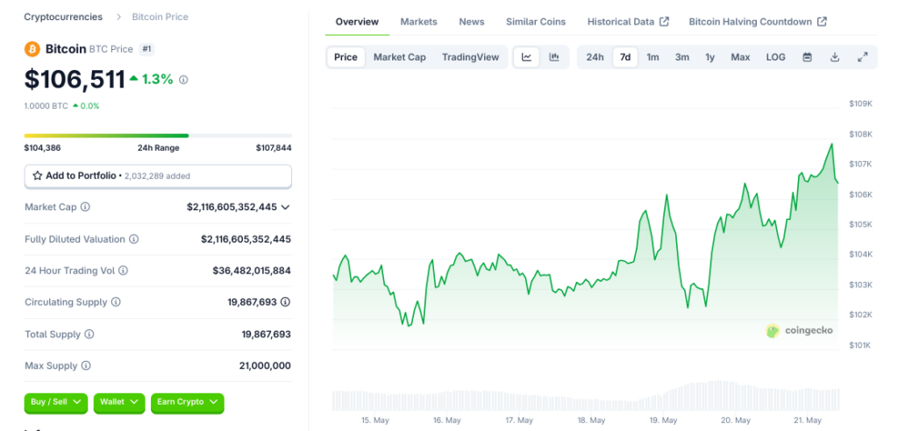Open the Overview tab
The height and width of the screenshot is (431, 898).
tap(358, 22)
